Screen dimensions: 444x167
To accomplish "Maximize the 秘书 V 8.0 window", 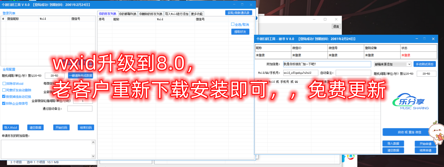I will click(x=425, y=39).
